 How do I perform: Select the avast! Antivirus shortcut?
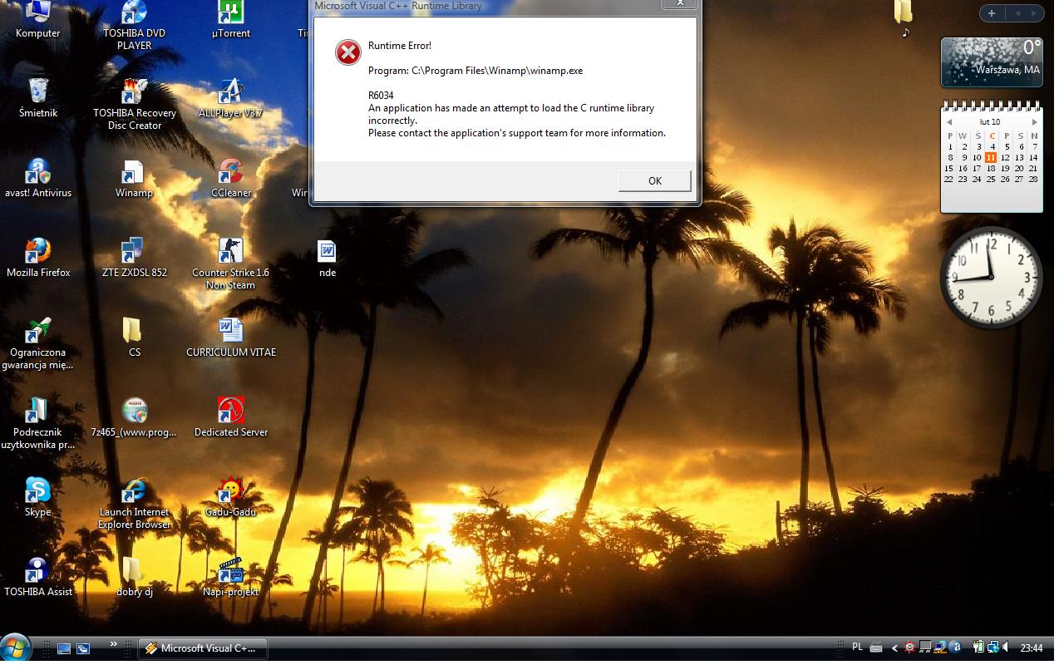38,175
